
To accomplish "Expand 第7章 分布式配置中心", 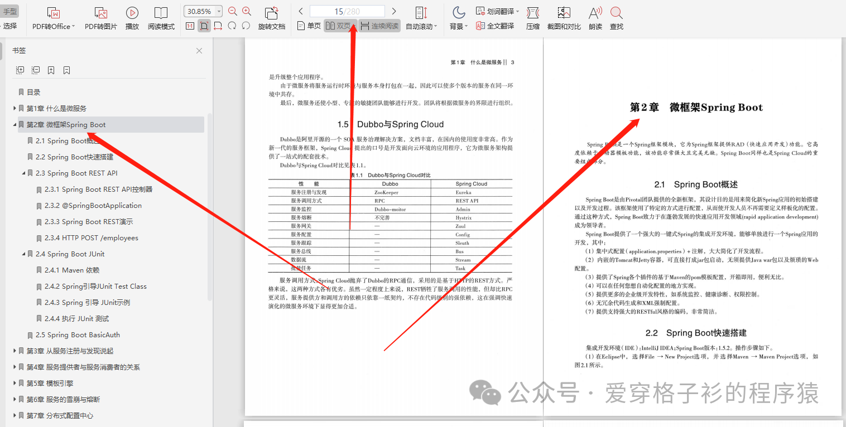I will (x=15, y=416).
